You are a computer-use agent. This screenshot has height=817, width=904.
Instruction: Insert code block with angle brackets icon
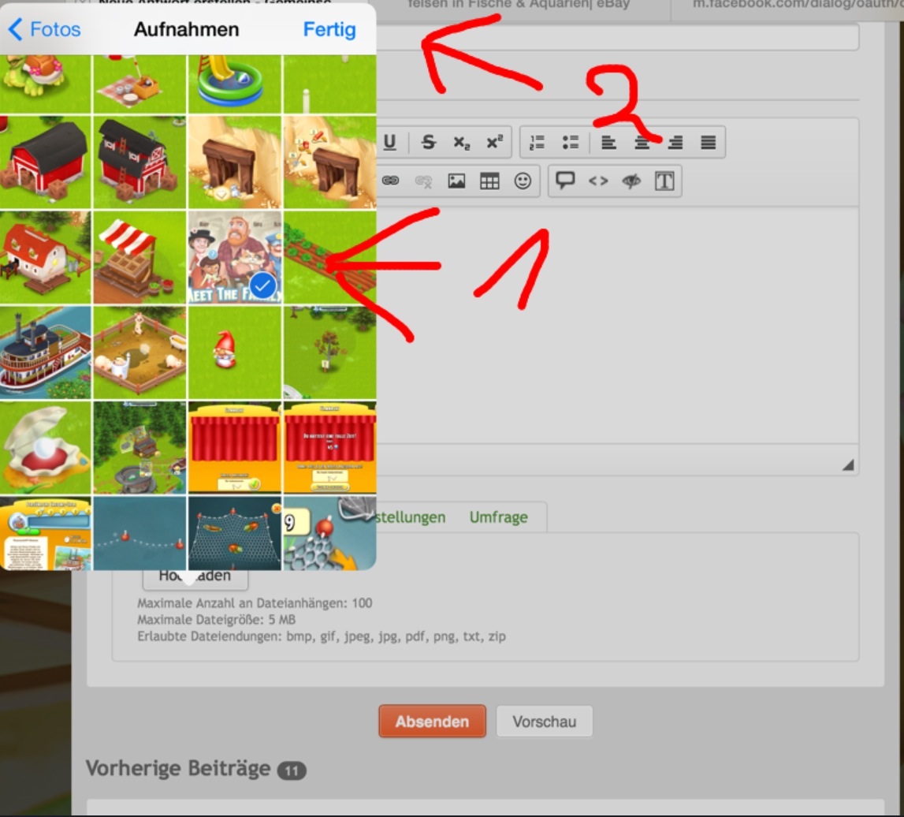(x=598, y=181)
